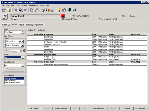The height and width of the screenshot is (111, 150).
Task: Click the three-people patient group icon
Action: pyautogui.click(x=20, y=10)
